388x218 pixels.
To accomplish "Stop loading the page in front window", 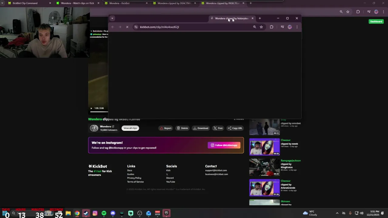I will pos(127,27).
